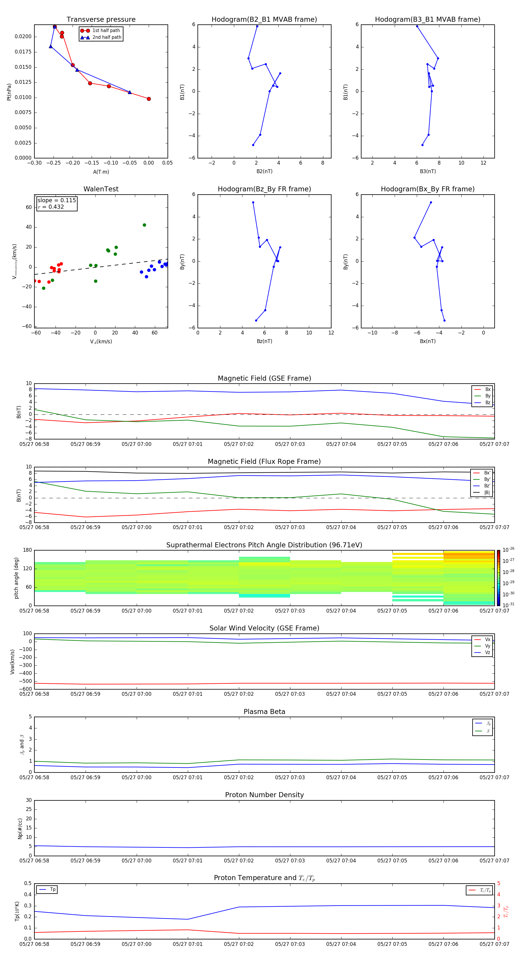The height and width of the screenshot is (970, 529).
Task: Click the green outlier point in WalenTest
Action: [x=144, y=225]
